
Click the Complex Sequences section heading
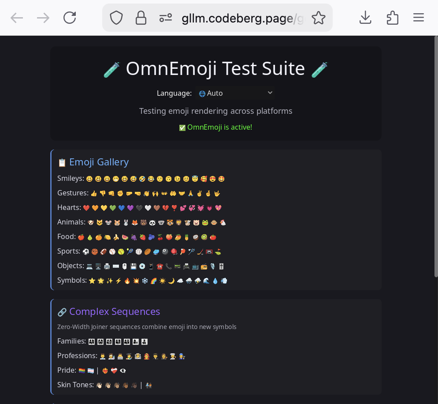[115, 312]
